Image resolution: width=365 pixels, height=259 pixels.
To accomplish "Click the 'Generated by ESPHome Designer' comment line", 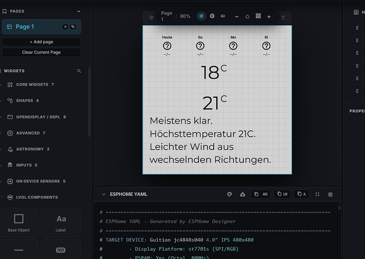I will point(168,221).
